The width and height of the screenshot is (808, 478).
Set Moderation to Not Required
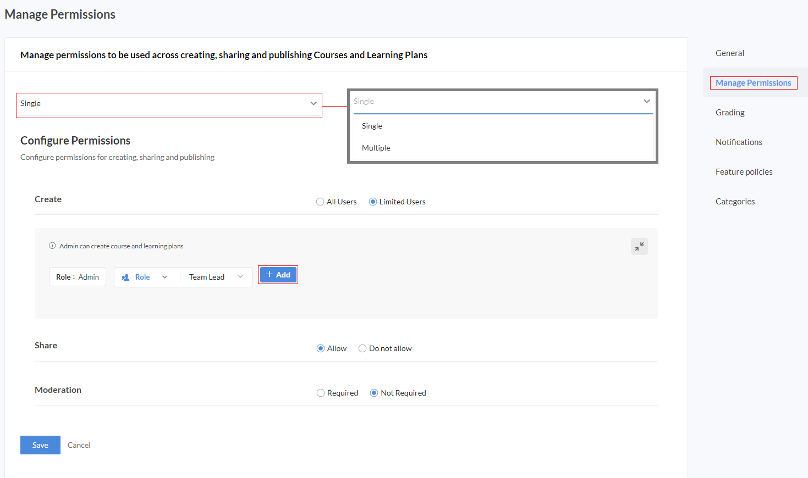click(x=374, y=393)
